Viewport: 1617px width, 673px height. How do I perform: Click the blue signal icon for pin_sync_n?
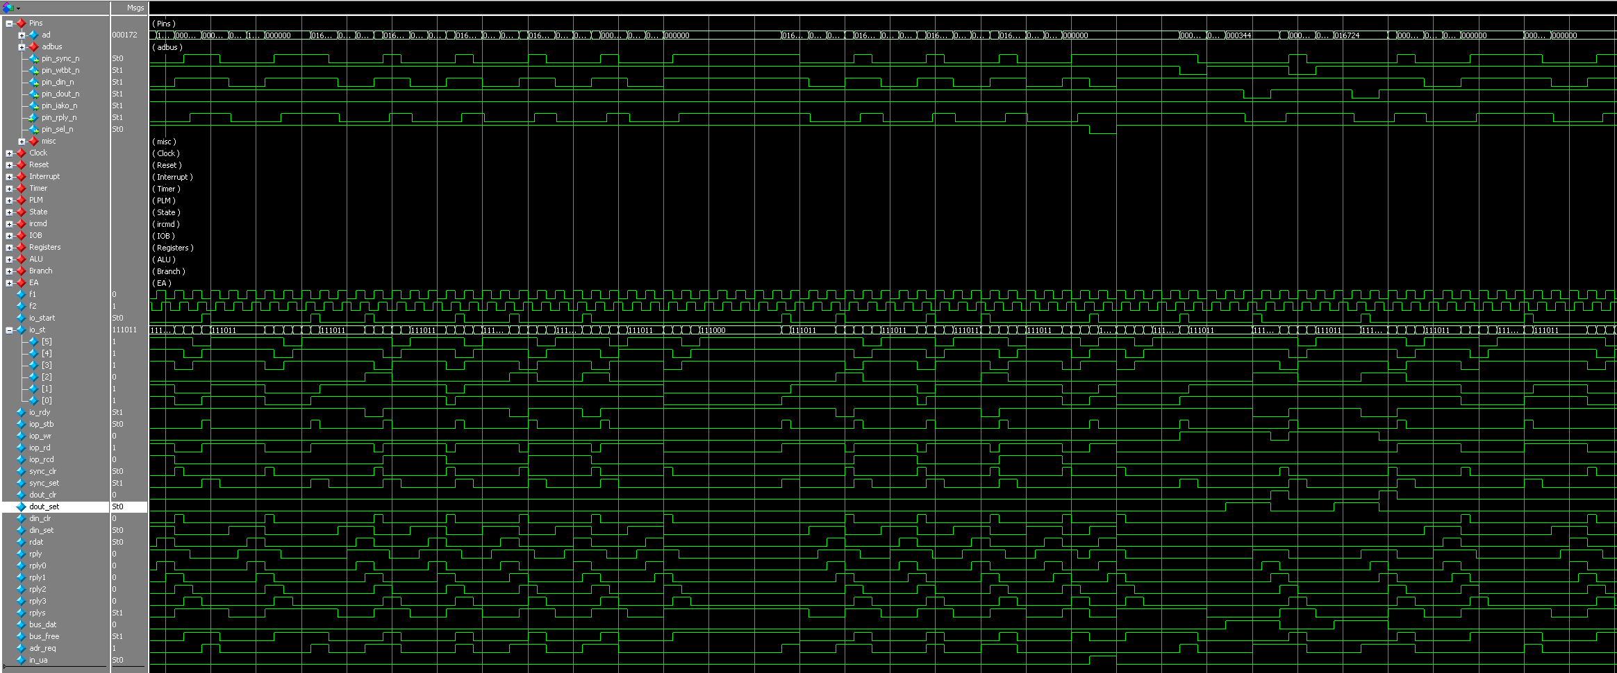click(33, 58)
